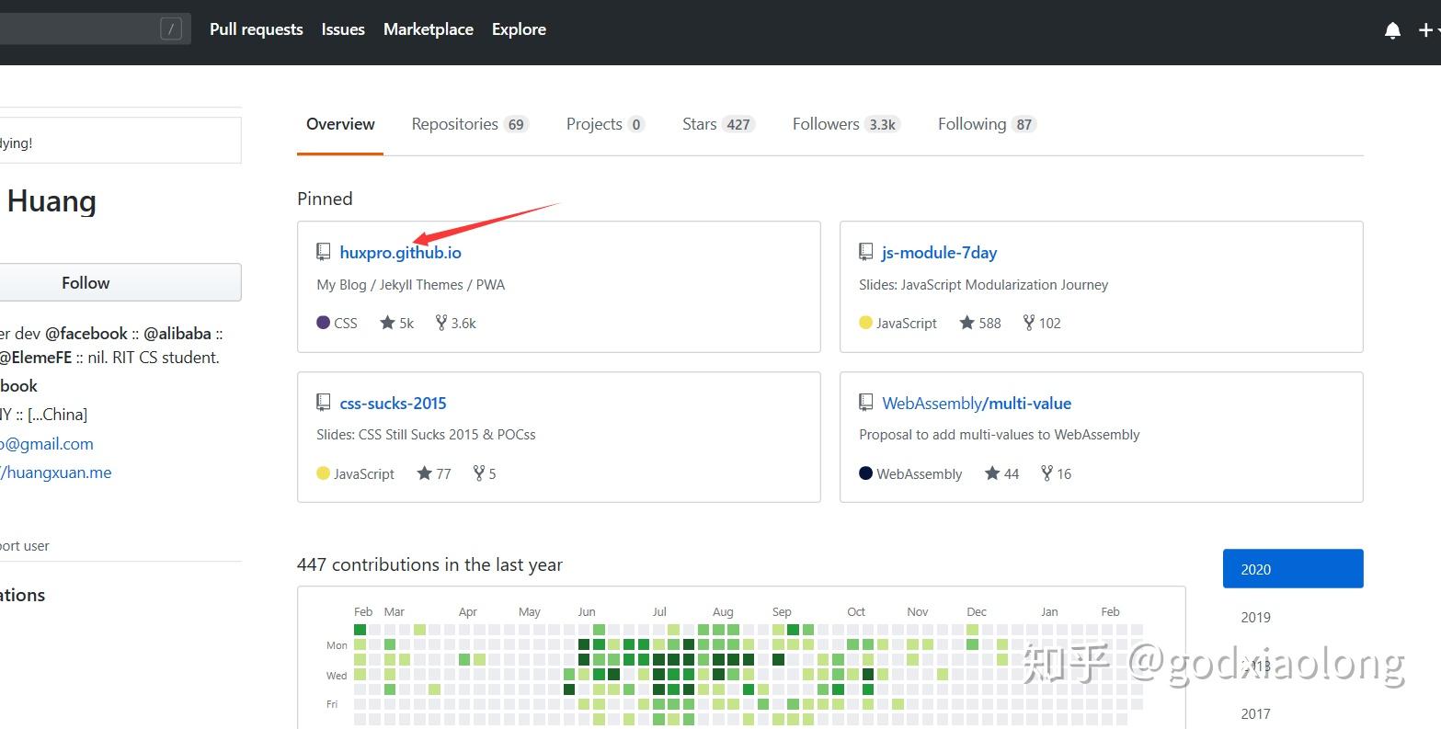The width and height of the screenshot is (1441, 729).
Task: Click the repository book icon beside huxpro.github.io
Action: tap(323, 250)
